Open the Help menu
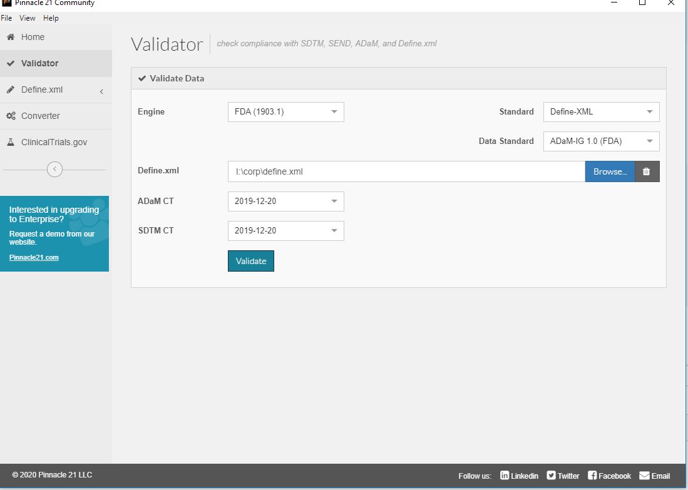The height and width of the screenshot is (490, 688). (51, 18)
